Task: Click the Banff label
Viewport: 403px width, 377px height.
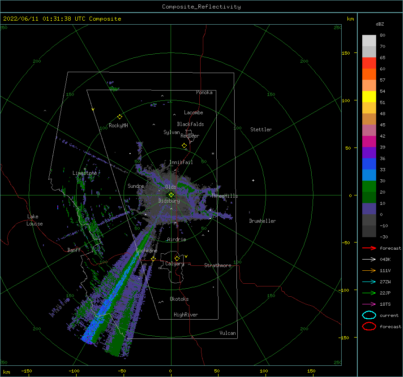Action: coord(74,250)
